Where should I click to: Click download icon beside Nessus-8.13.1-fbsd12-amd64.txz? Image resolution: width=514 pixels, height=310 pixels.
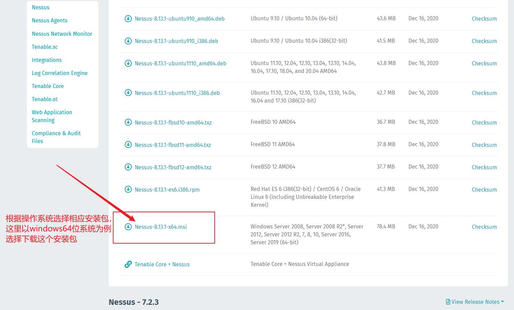point(128,167)
